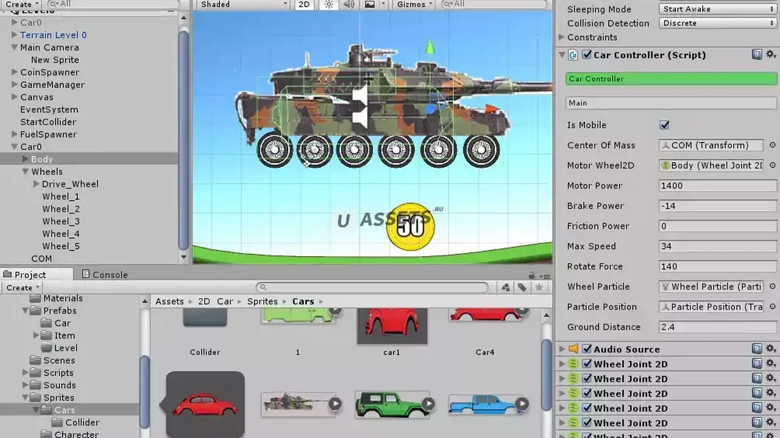Screen dimensions: 780x438
Task: Select the car1 sprite thumbnail
Action: (392, 326)
